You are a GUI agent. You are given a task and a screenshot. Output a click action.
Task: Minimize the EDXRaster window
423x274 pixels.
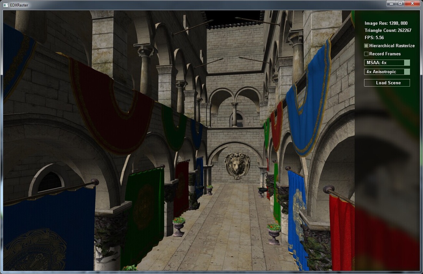391,3
